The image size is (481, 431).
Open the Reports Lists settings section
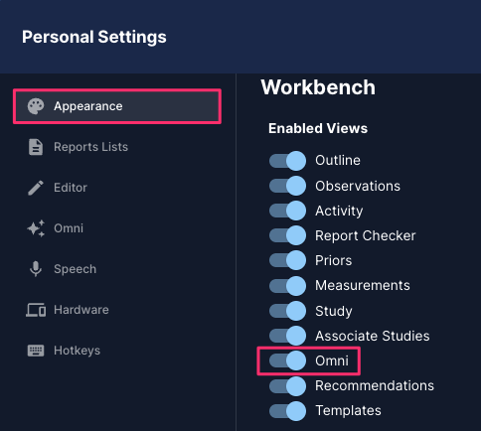click(117, 147)
